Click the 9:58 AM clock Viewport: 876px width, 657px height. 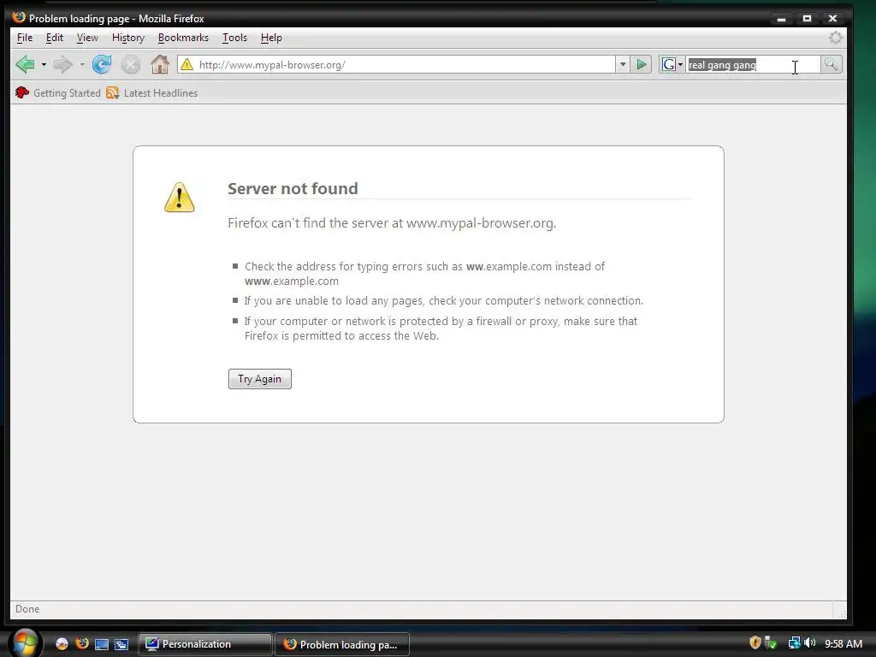point(843,643)
